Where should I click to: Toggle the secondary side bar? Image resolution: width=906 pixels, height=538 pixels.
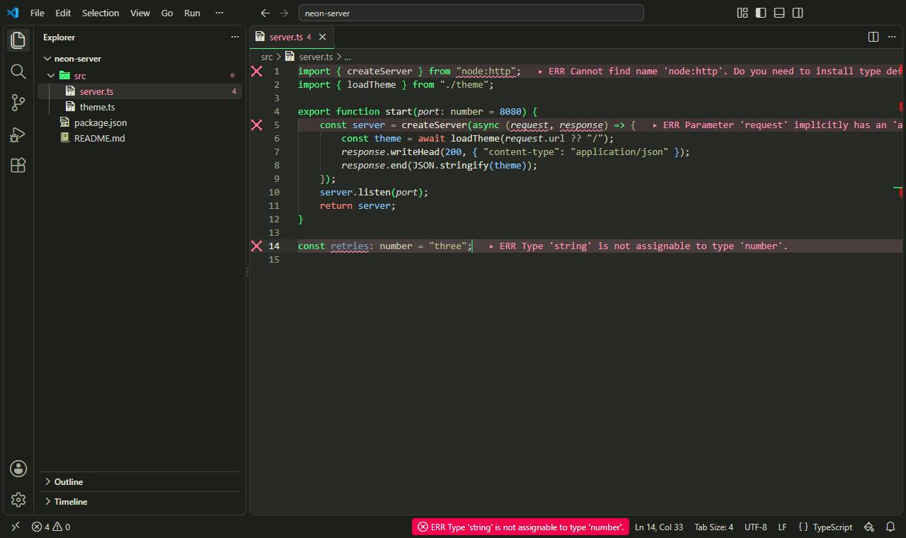(798, 13)
